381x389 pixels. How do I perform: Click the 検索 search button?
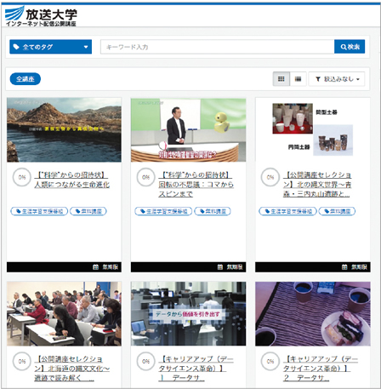[350, 47]
